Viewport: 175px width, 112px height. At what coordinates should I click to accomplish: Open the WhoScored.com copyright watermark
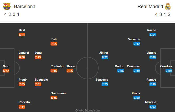pos(88,110)
